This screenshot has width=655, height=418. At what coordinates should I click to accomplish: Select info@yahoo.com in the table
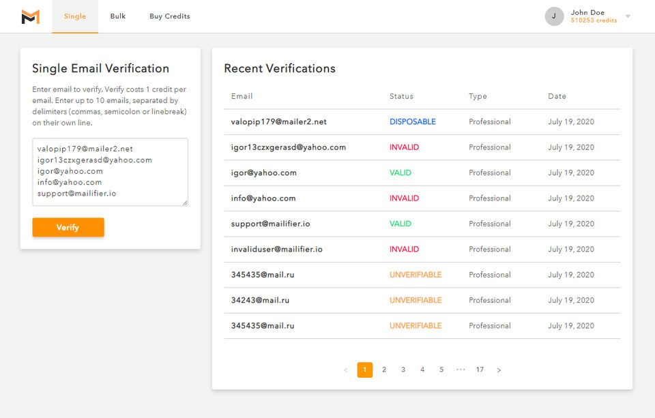263,198
